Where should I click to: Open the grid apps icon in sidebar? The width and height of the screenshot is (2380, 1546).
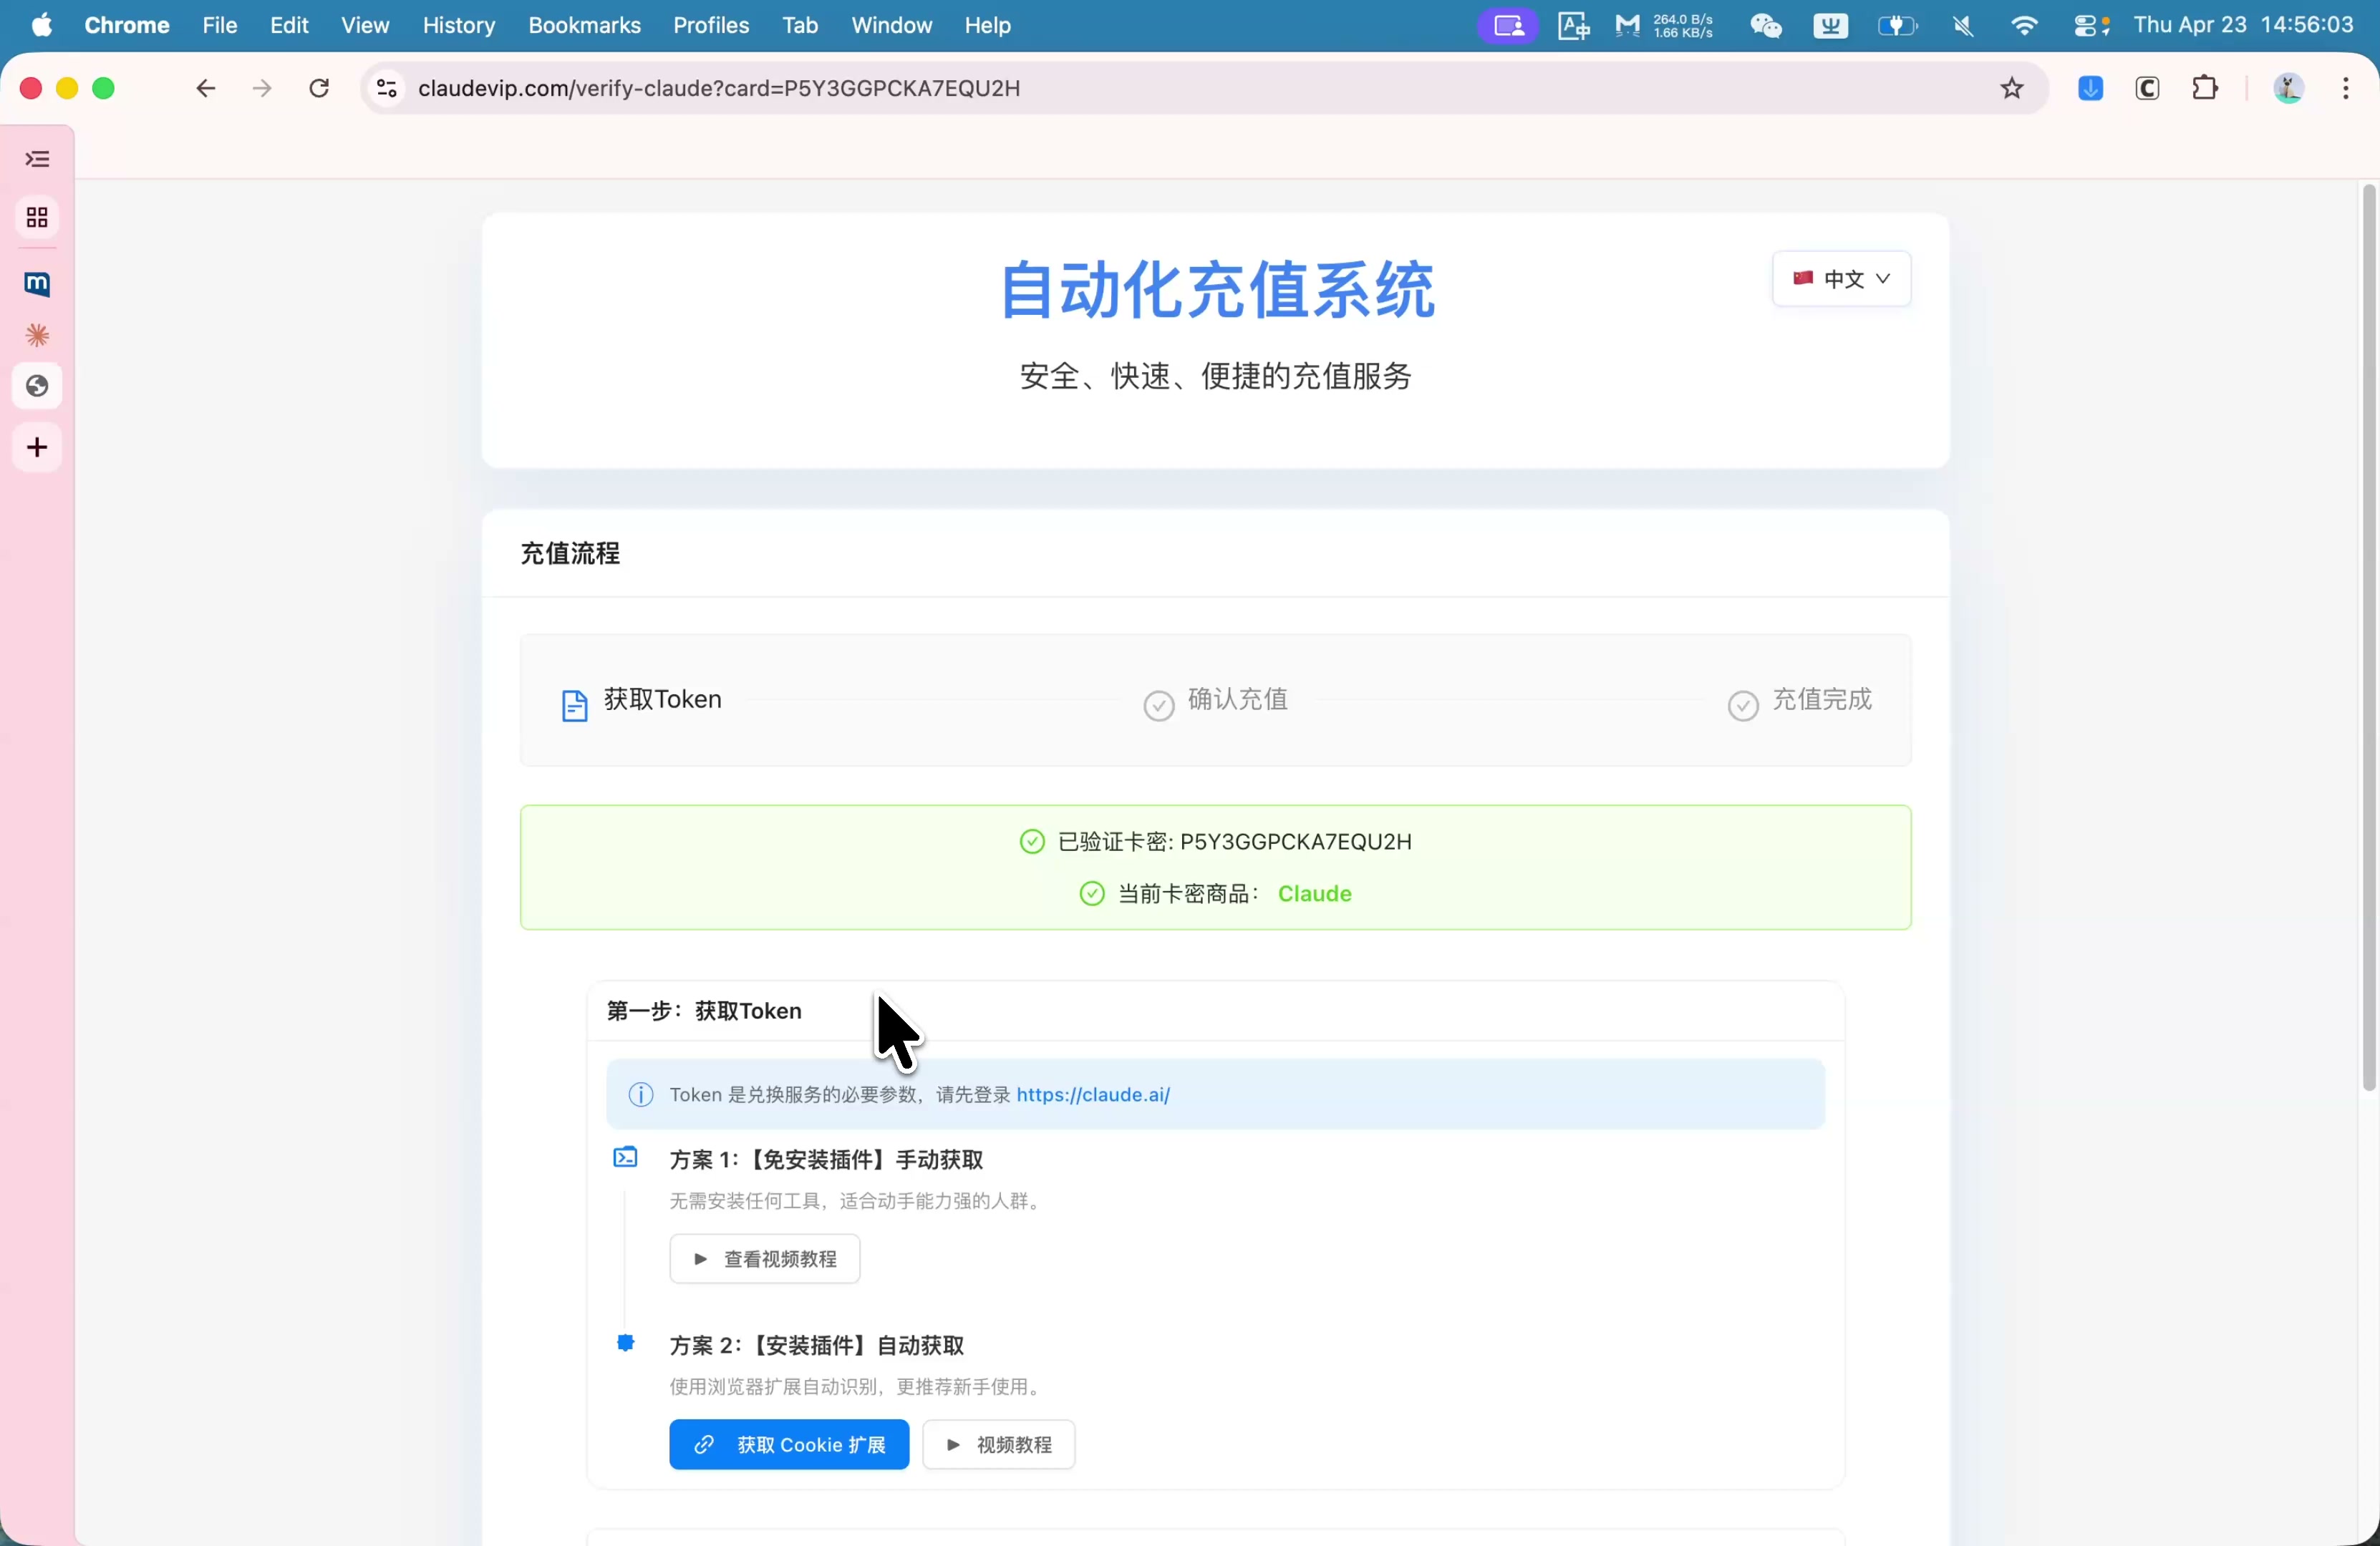coord(37,218)
